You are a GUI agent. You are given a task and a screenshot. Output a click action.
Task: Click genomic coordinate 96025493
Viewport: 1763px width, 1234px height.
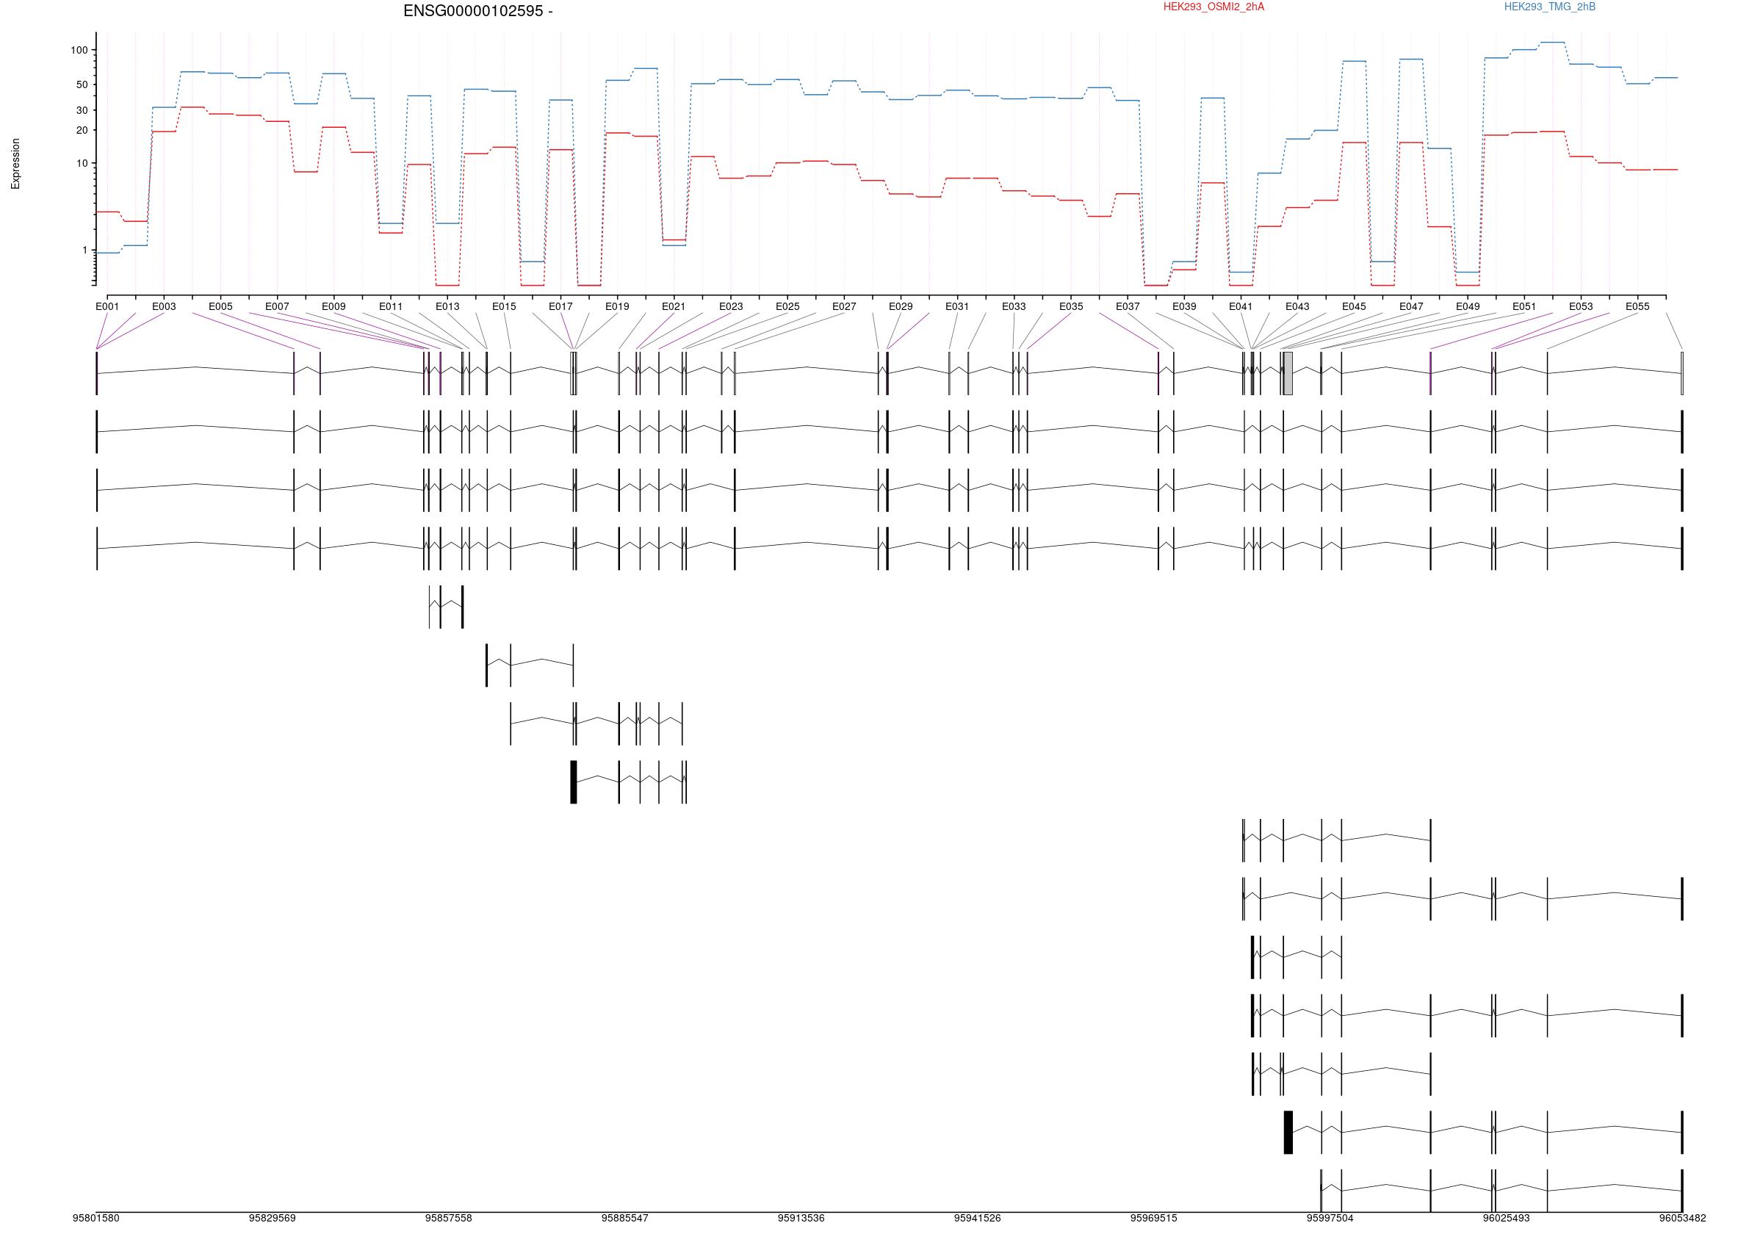pyautogui.click(x=1507, y=1218)
